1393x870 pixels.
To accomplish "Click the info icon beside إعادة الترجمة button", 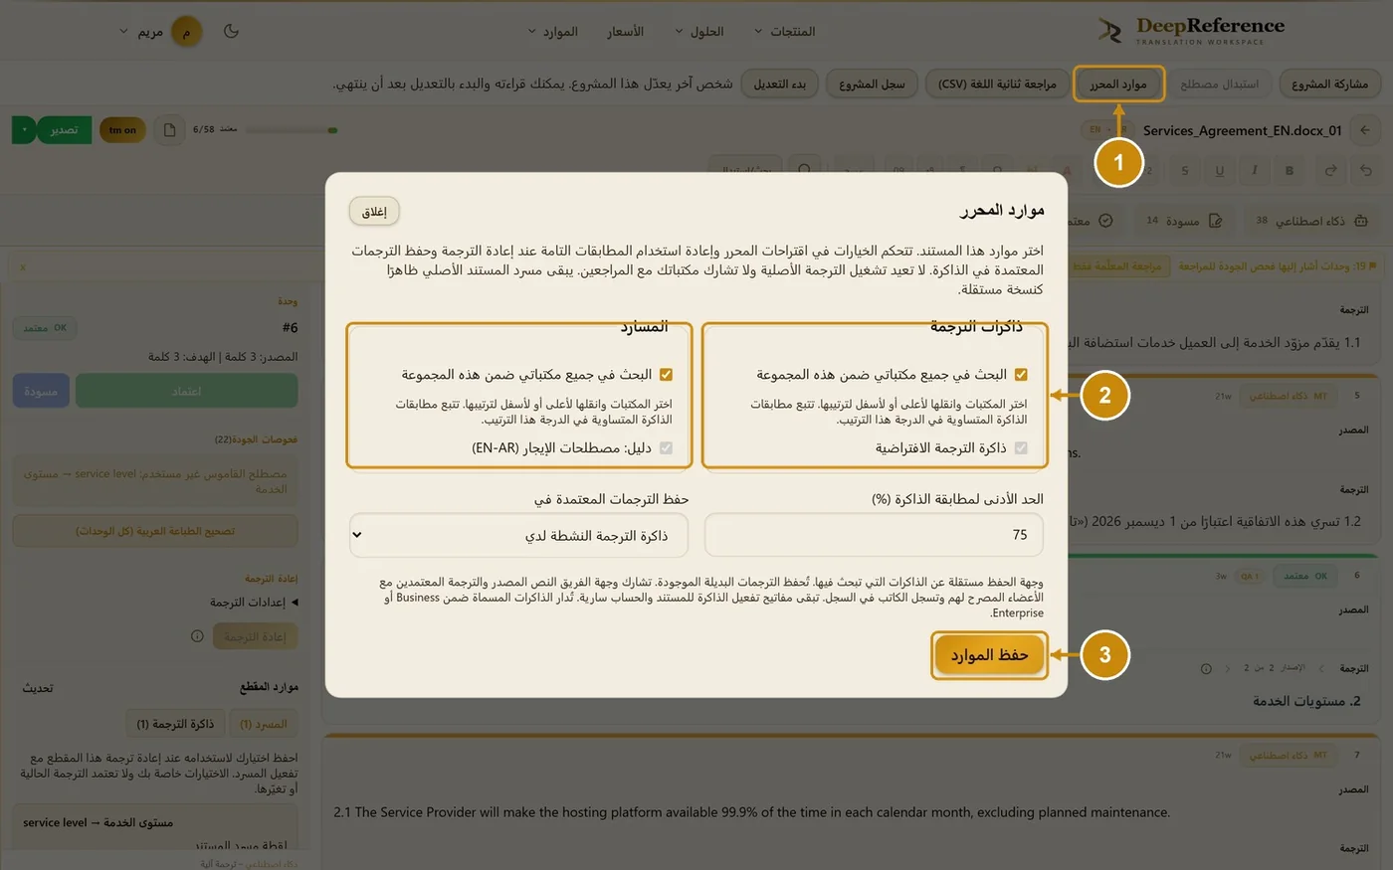I will [x=197, y=636].
